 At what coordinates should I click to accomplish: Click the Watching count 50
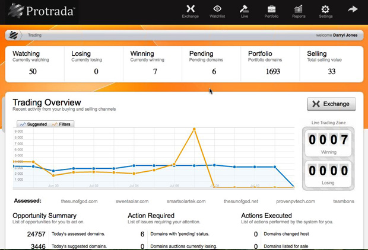click(x=33, y=71)
